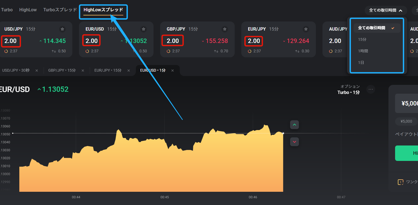
Task: Open the EUR/USD 15分 asset card
Action: coord(116,39)
